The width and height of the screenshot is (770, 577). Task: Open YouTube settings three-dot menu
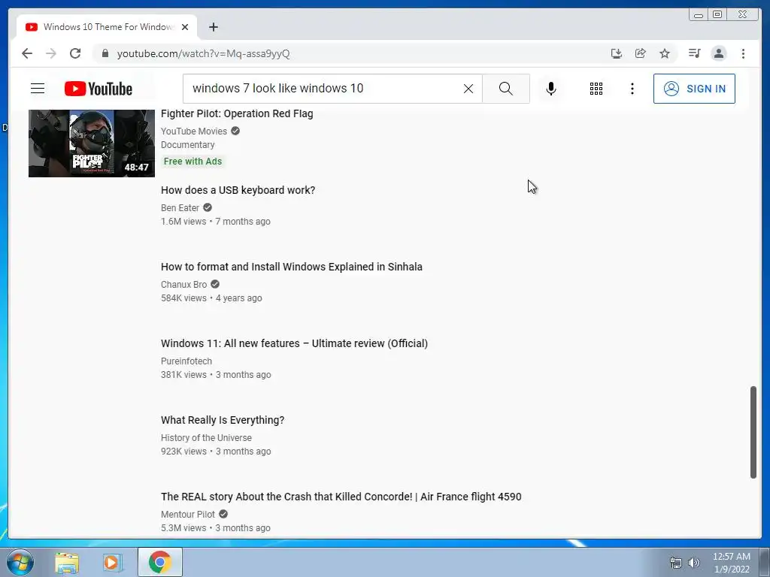tap(632, 89)
